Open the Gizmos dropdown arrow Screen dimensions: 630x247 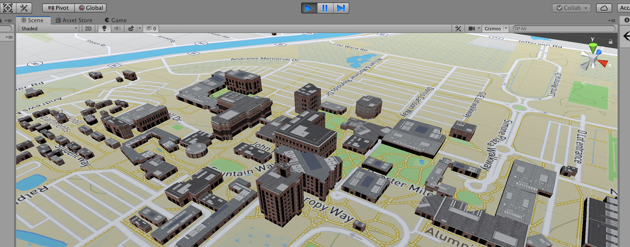(x=506, y=28)
